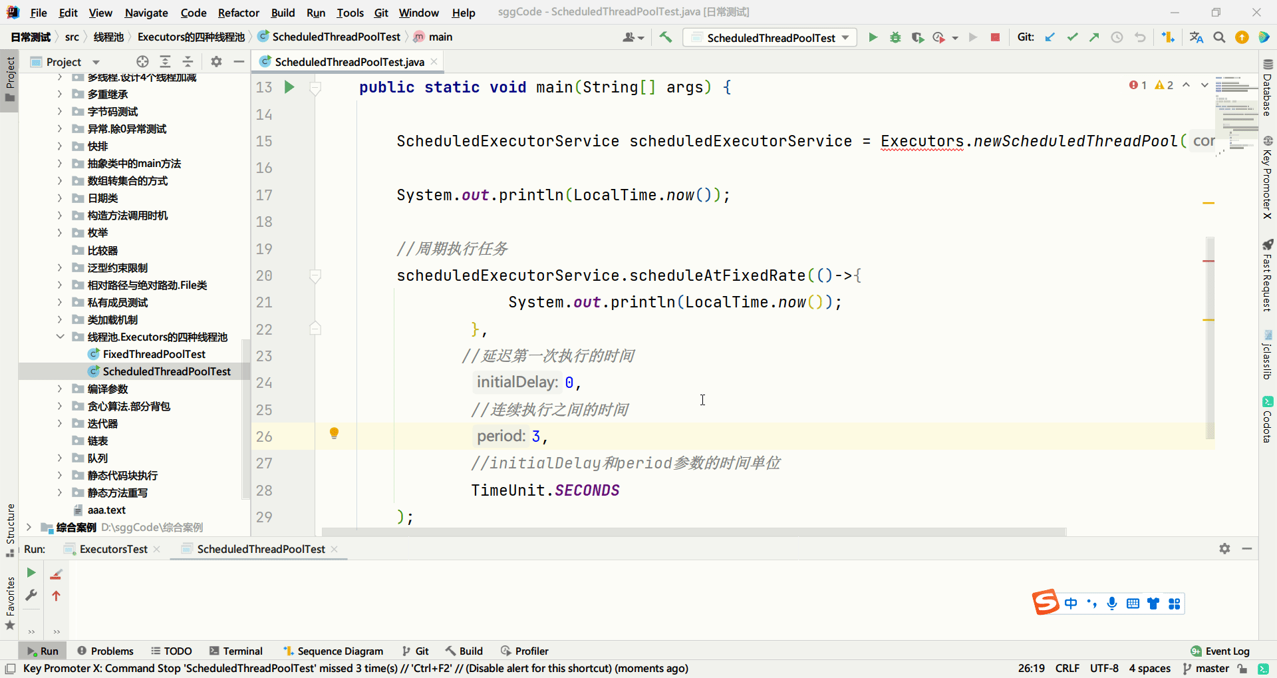
Task: Click the Sogou input method logo
Action: [1046, 603]
